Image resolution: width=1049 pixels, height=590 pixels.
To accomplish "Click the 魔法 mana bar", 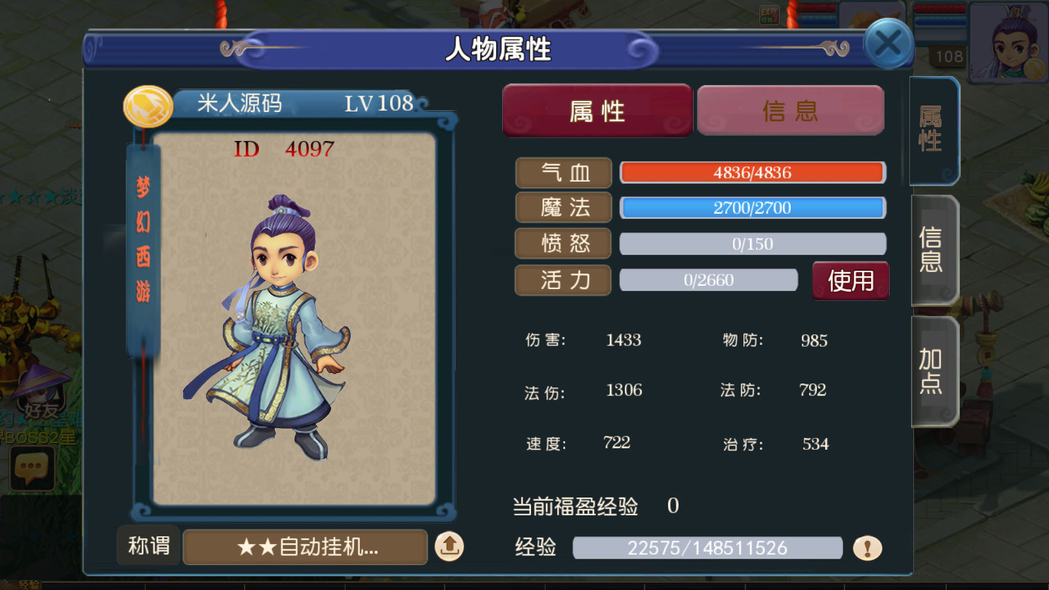I will tap(753, 208).
